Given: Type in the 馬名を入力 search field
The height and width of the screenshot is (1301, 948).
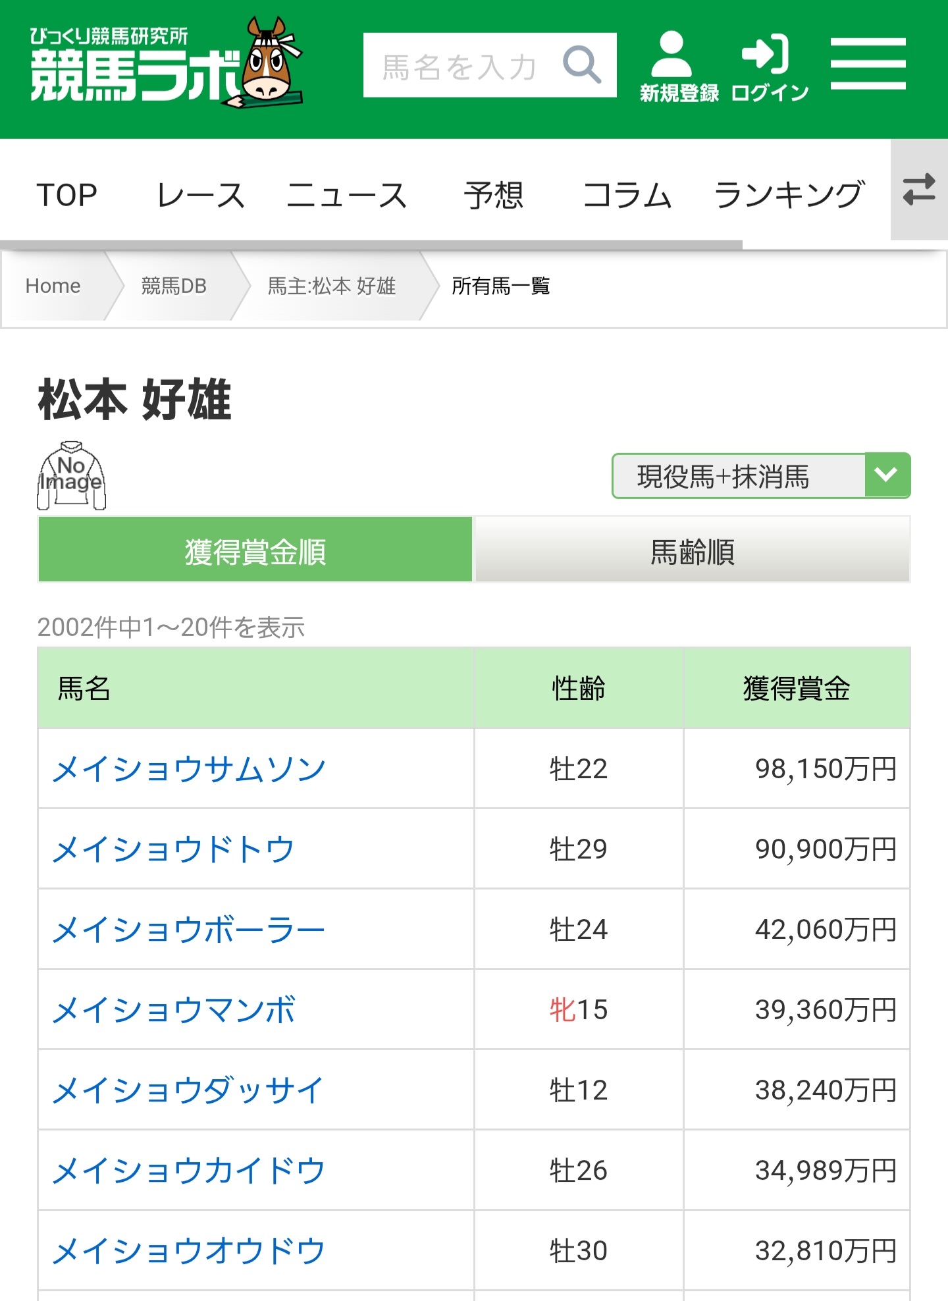Looking at the screenshot, I should 461,66.
